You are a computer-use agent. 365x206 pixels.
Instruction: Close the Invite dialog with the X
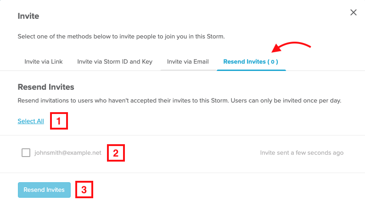[354, 12]
